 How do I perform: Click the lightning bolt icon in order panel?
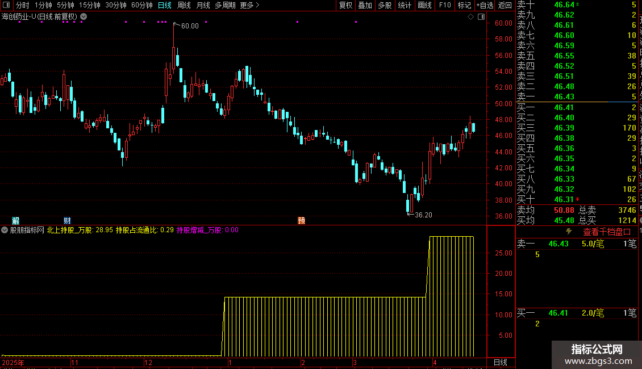[569, 232]
